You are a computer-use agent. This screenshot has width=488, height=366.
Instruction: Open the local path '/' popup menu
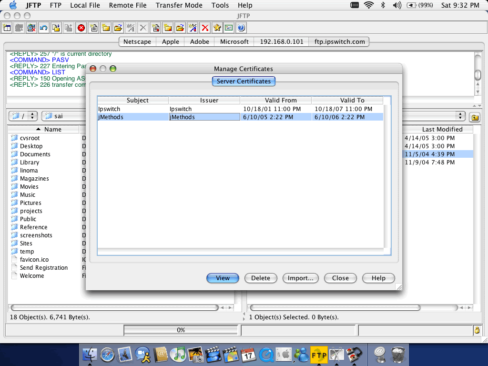point(23,116)
